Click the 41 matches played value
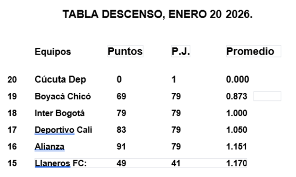Screen dimensions: 296x177 176,164
